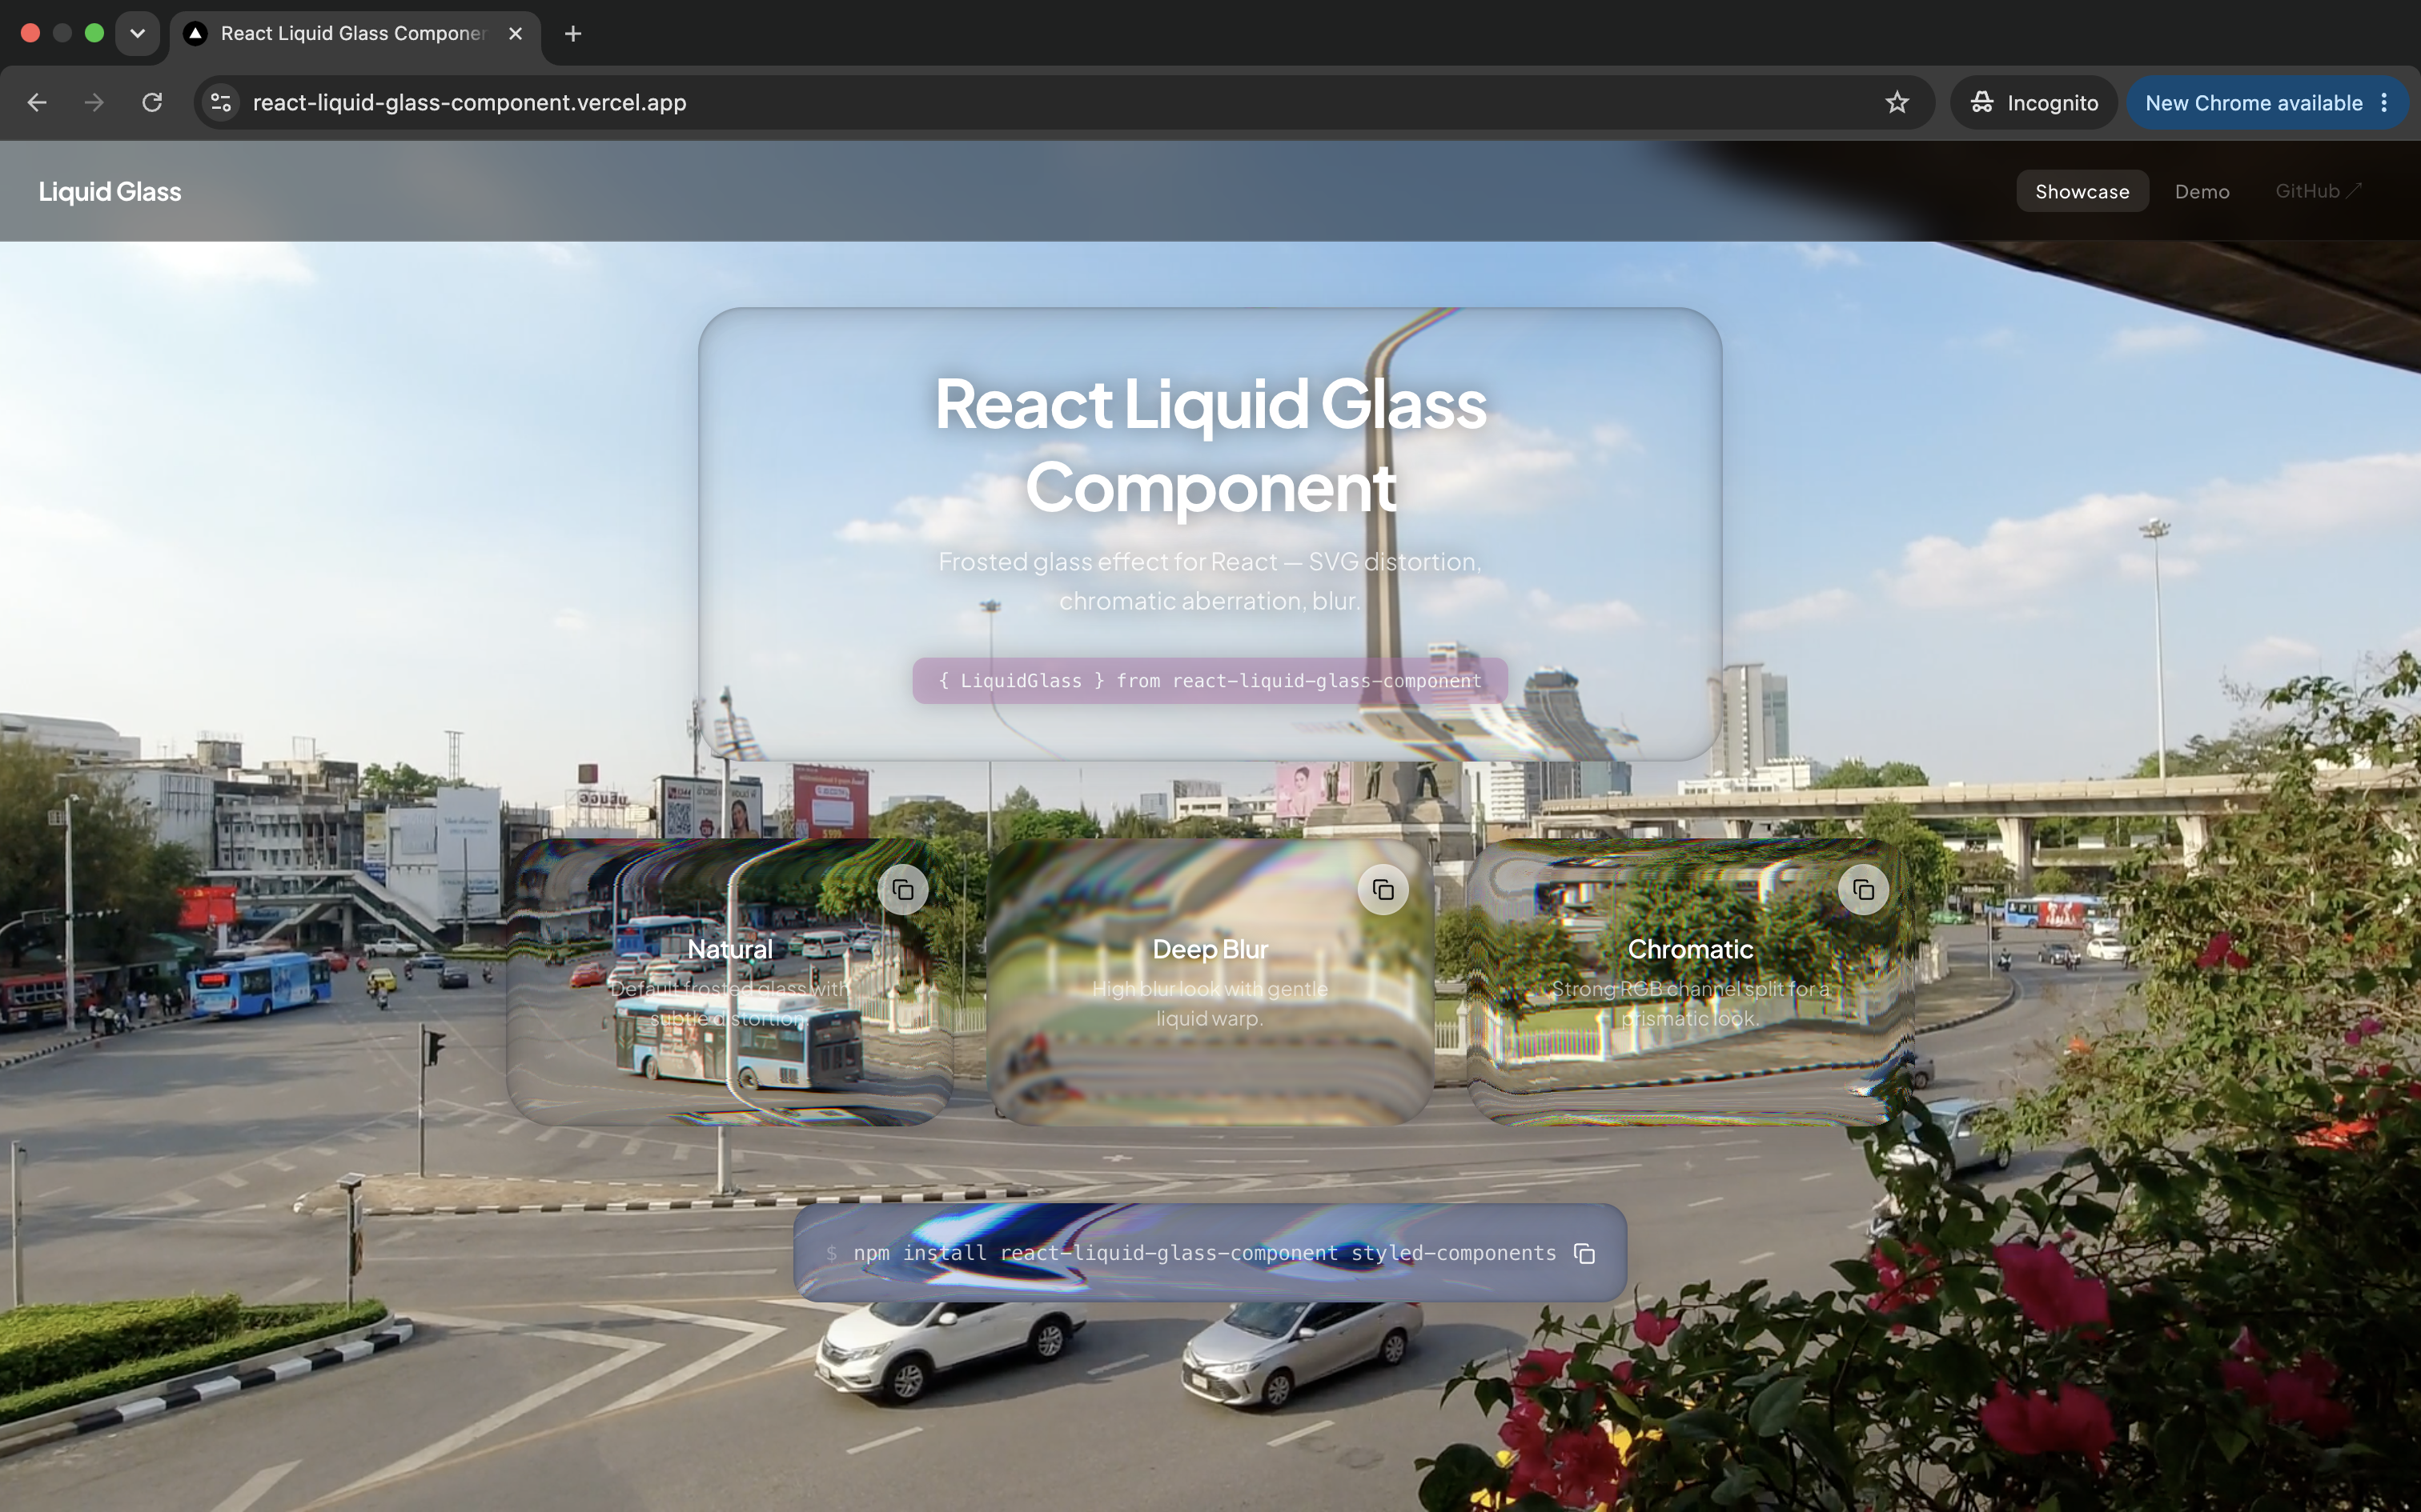Close the React Liquid Glass tab
The height and width of the screenshot is (1512, 2421).
[x=516, y=34]
